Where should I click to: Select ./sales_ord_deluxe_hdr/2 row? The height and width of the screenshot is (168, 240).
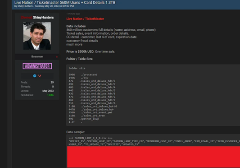coord(92,97)
